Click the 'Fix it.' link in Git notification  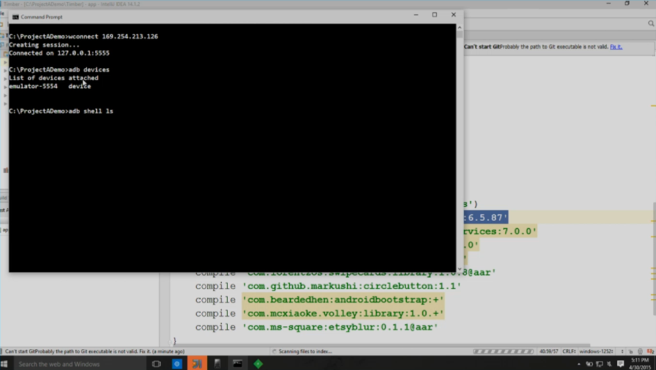click(616, 47)
